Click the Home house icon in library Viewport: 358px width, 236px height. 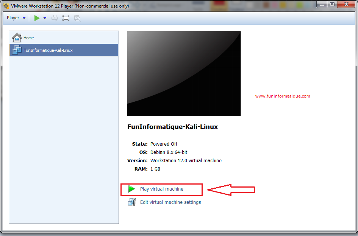(17, 37)
